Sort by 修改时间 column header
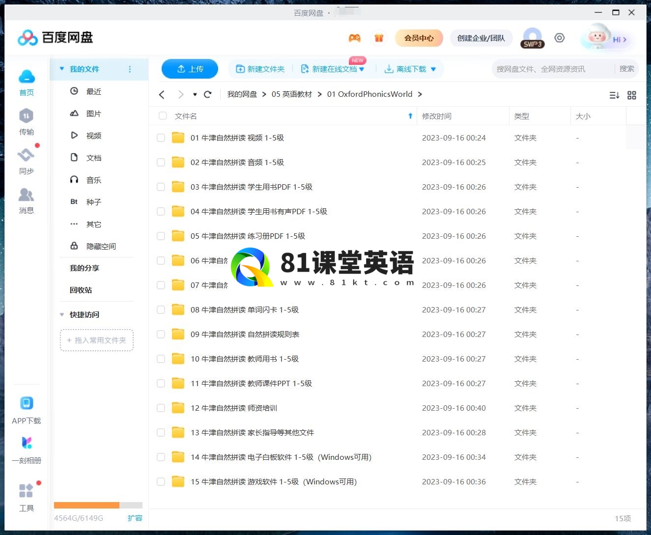This screenshot has height=535, width=651. [437, 116]
